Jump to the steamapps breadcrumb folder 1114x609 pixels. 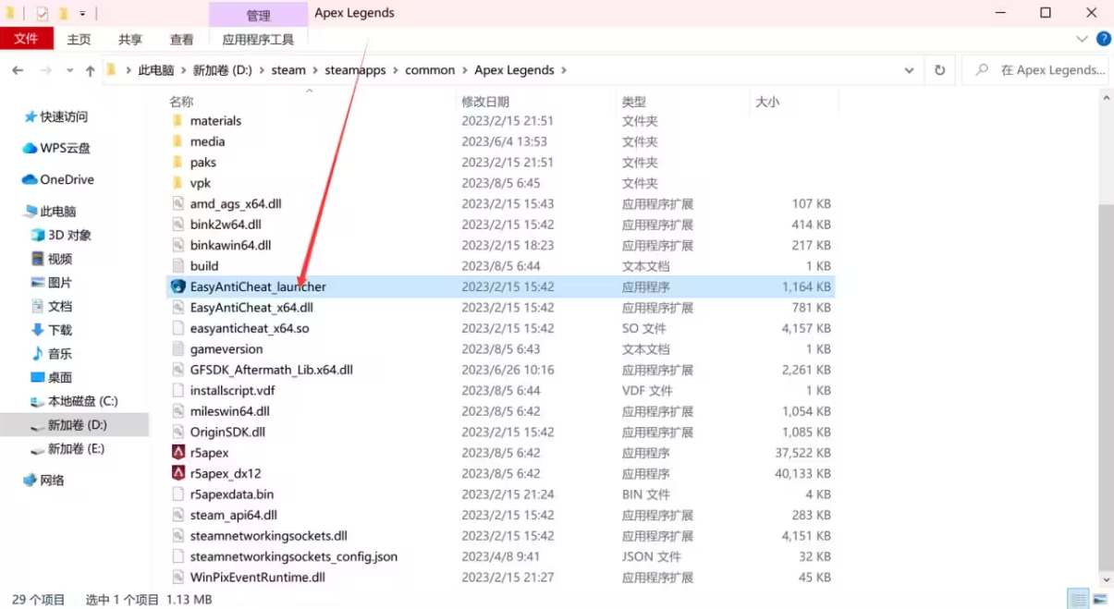(x=355, y=69)
